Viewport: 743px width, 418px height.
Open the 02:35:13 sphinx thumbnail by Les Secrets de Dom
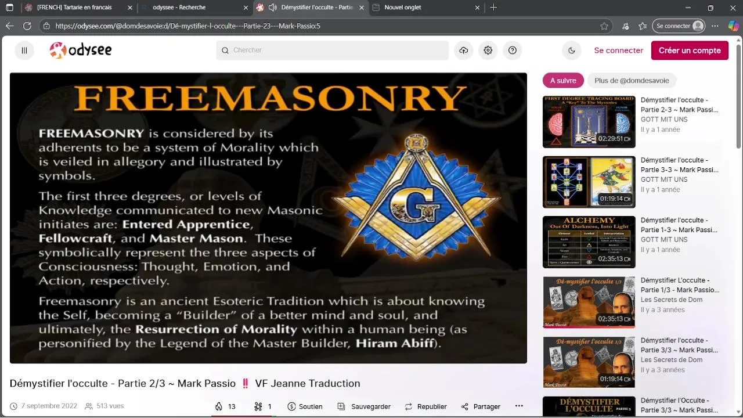[589, 302]
